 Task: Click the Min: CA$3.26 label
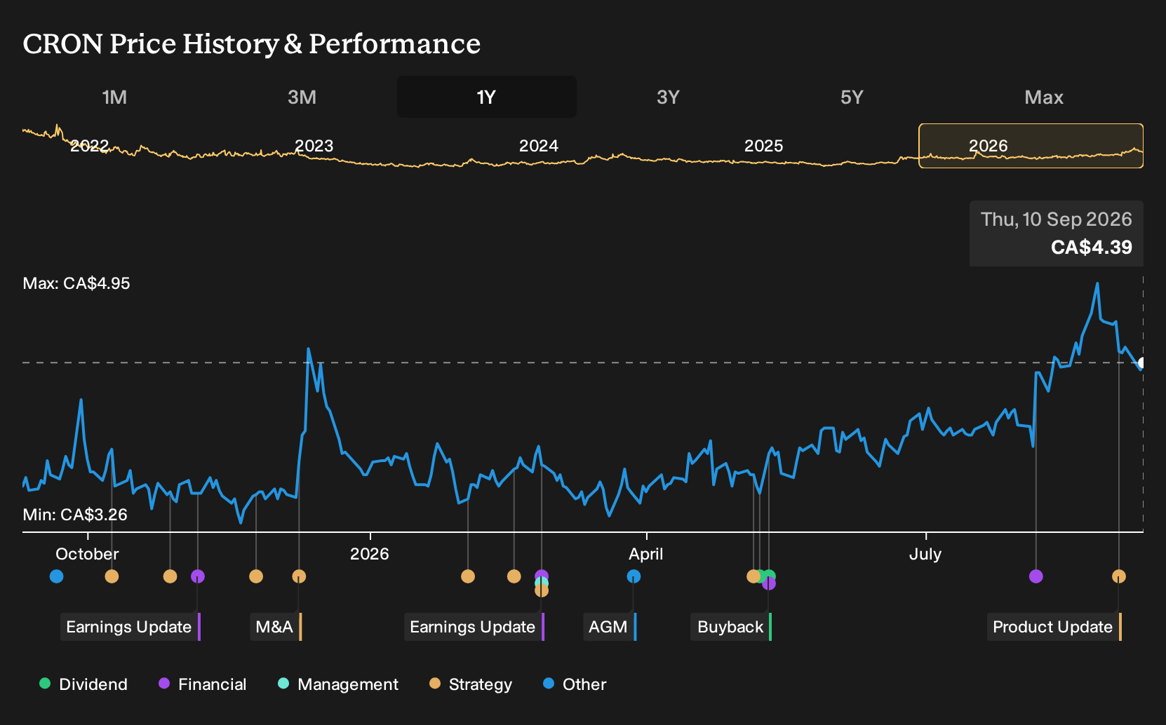tap(75, 515)
